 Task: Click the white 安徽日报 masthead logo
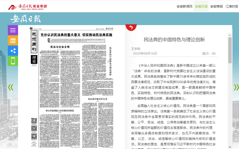tap(26, 19)
